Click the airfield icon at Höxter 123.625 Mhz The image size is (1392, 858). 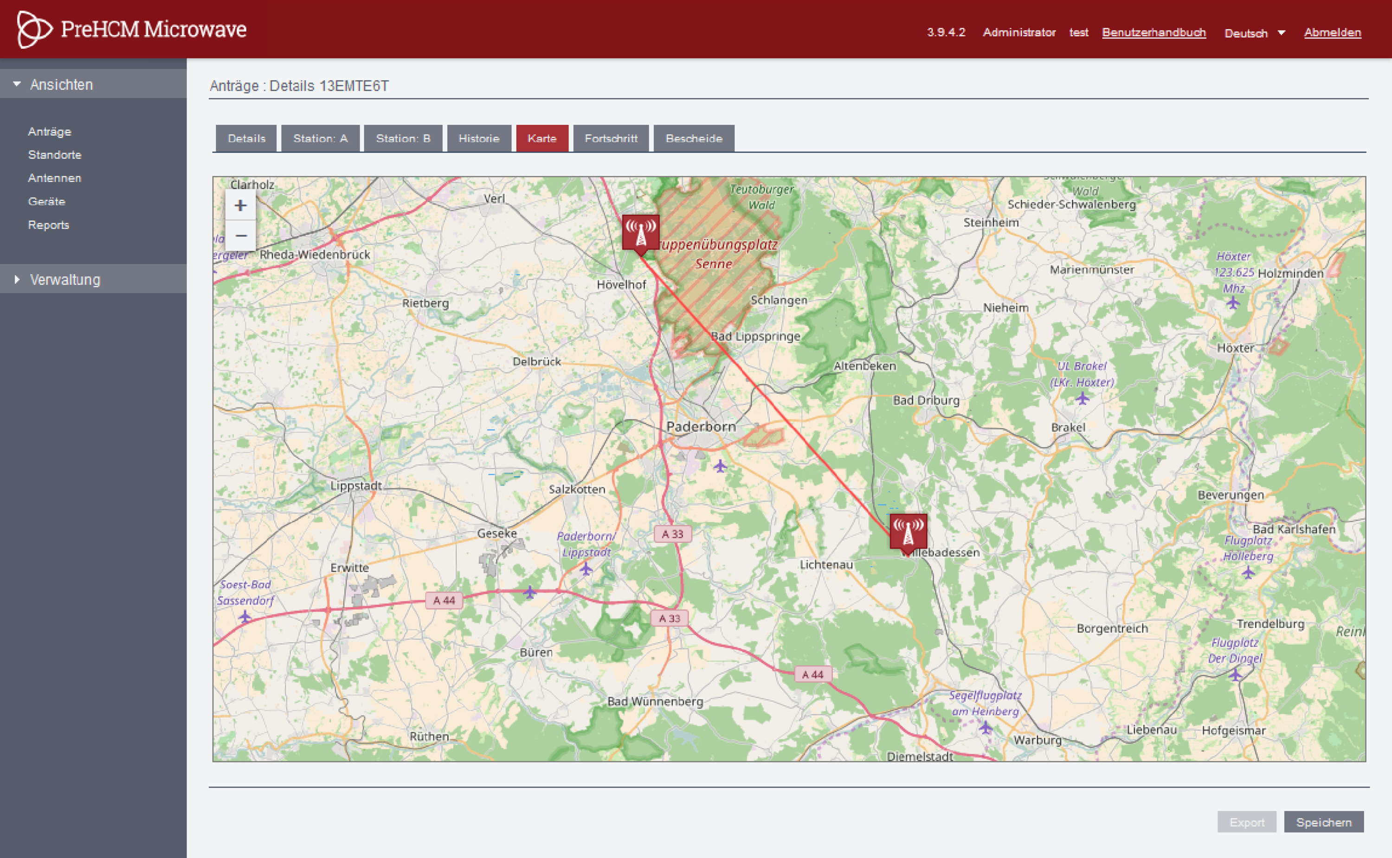[1232, 302]
